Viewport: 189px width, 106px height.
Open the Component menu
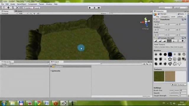pos(32,4)
